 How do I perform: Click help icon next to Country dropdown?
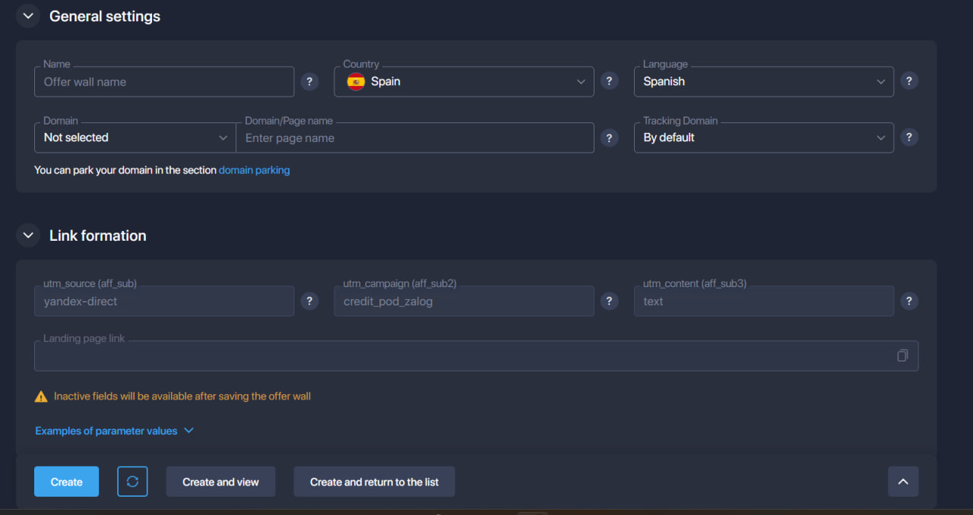[x=609, y=81]
